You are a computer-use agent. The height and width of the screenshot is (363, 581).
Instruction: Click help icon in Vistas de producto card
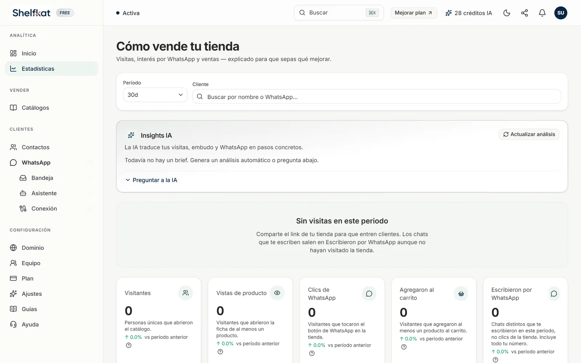pyautogui.click(x=220, y=352)
